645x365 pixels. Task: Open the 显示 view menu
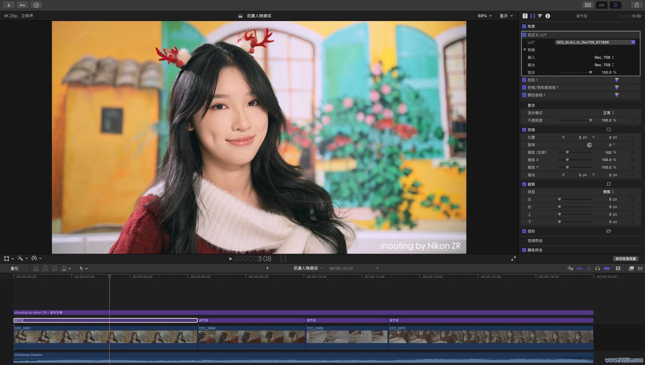point(506,16)
